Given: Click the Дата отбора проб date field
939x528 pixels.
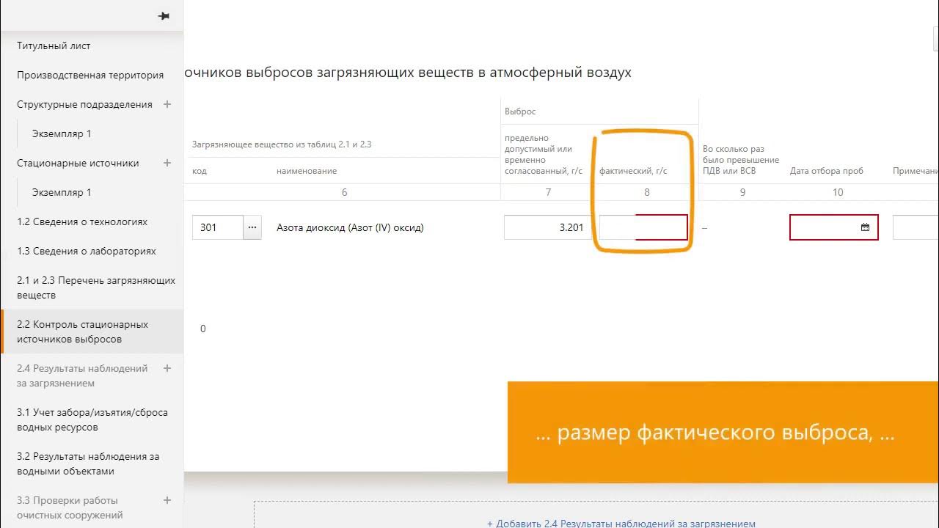Looking at the screenshot, I should pos(833,227).
